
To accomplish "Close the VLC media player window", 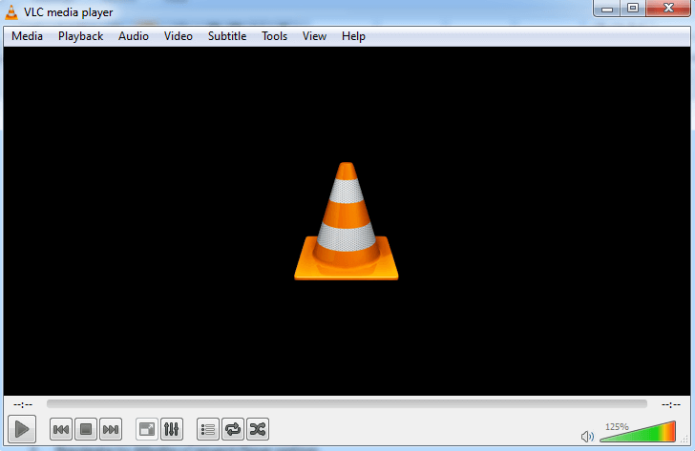I will tap(668, 9).
